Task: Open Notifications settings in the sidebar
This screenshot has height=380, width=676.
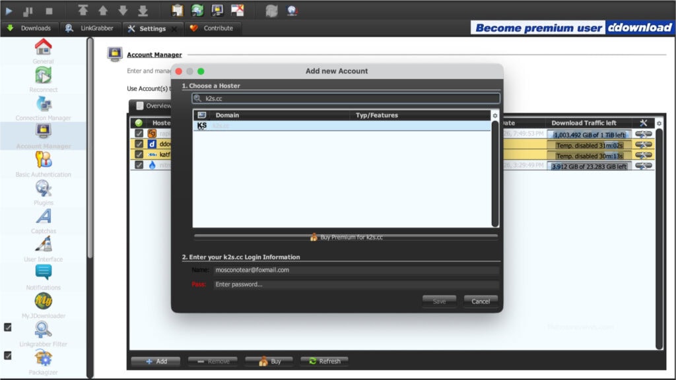Action: (43, 278)
